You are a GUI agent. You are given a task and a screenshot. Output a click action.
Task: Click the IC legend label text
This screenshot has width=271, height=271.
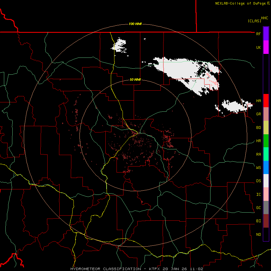click(258, 194)
